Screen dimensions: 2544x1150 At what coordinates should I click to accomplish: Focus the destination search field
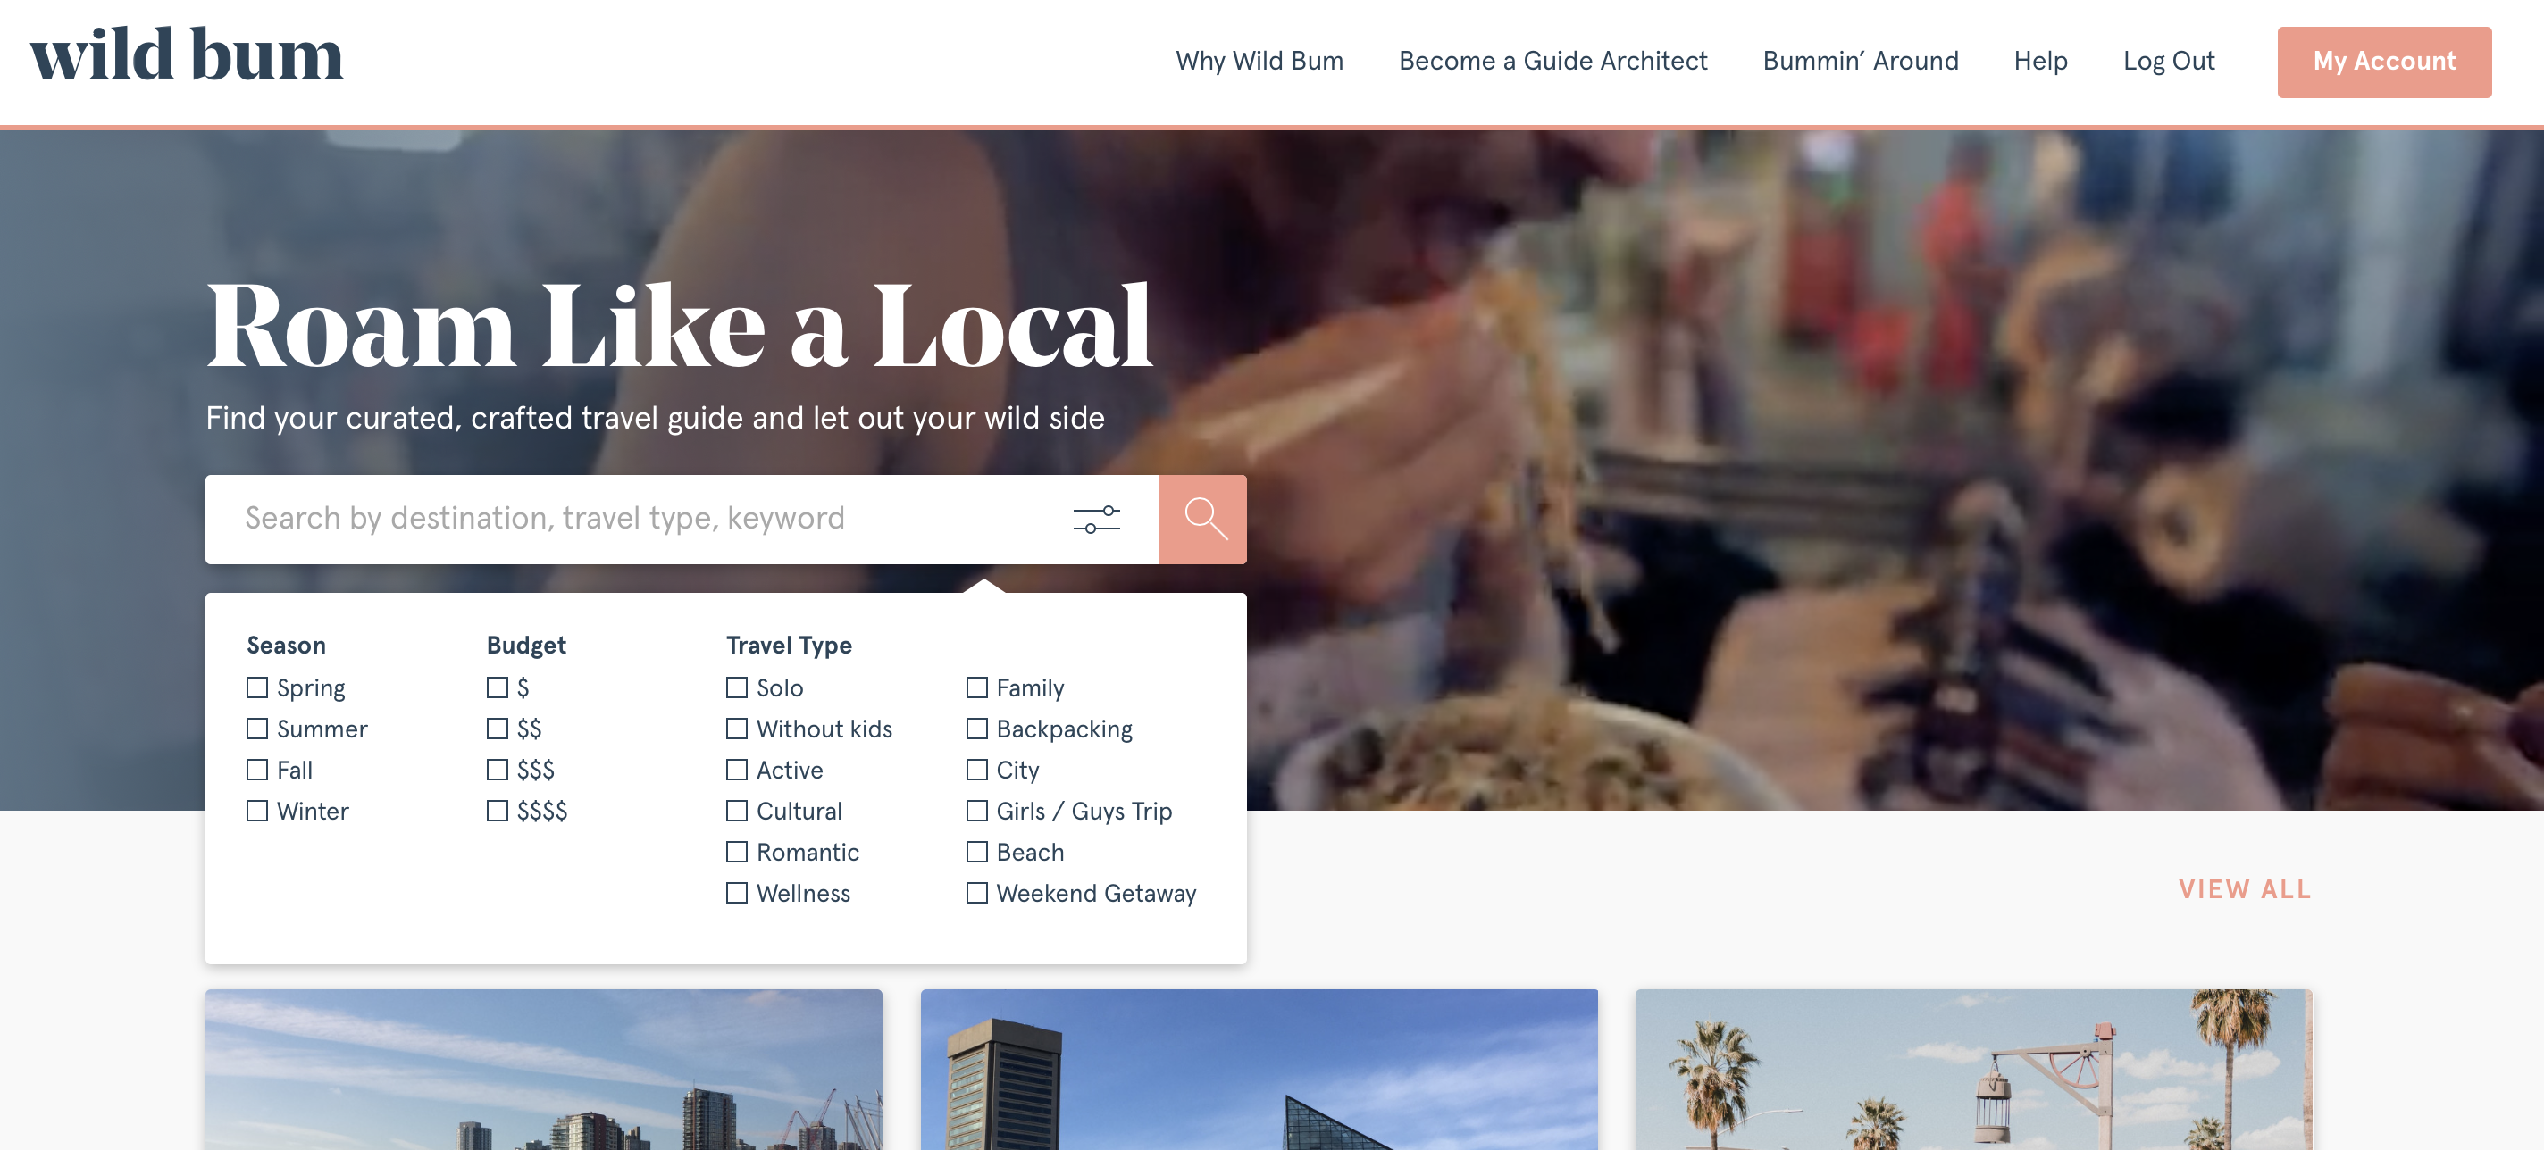tap(632, 520)
